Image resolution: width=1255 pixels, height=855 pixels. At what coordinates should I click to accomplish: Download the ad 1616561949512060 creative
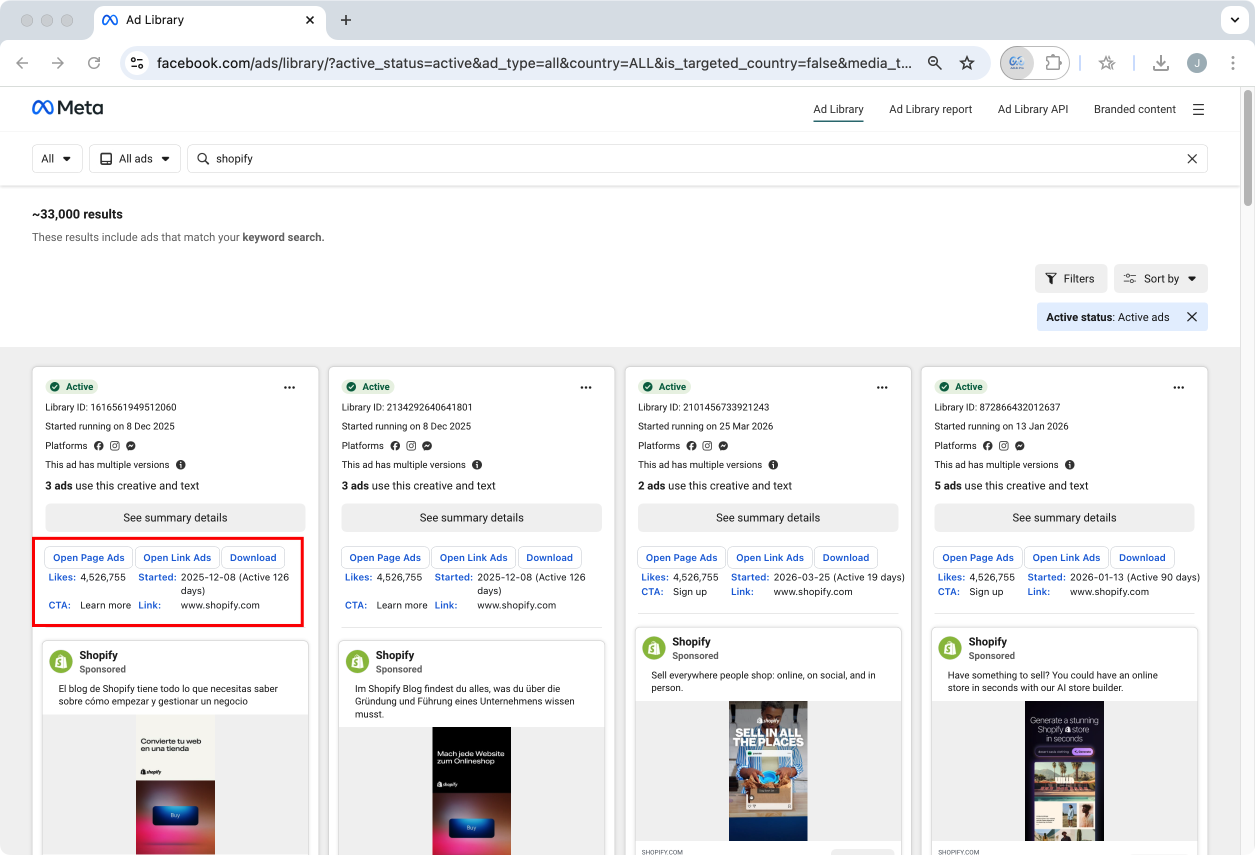(253, 558)
